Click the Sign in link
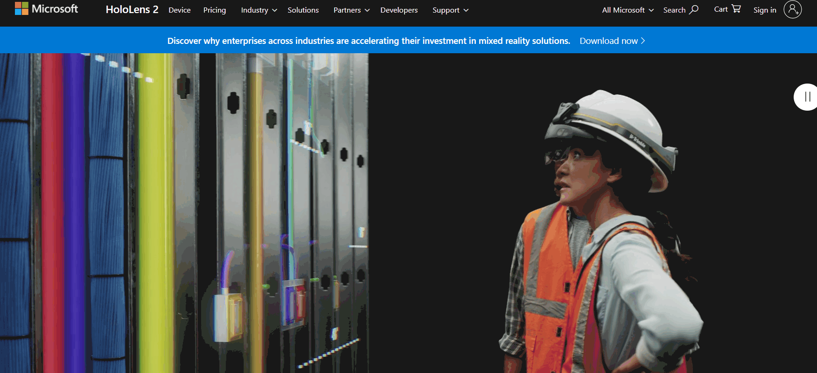 point(765,10)
